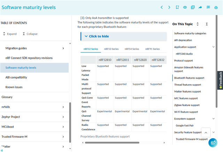Viewport: 223px width, 152px height.
Task: Jump to Bluetooth features support
Action: (189, 78)
